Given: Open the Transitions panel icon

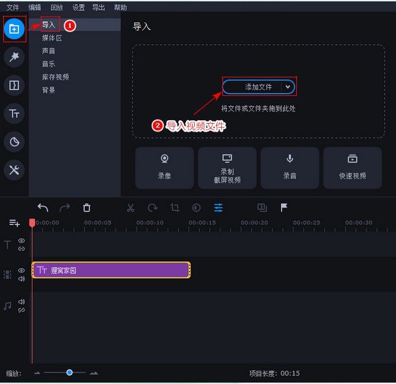Looking at the screenshot, I should [14, 85].
